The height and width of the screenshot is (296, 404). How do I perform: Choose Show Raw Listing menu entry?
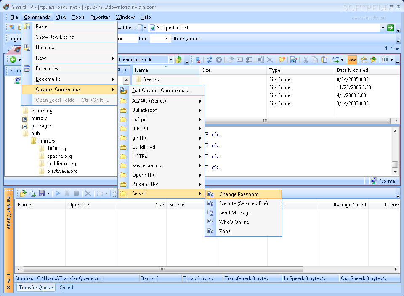point(69,37)
